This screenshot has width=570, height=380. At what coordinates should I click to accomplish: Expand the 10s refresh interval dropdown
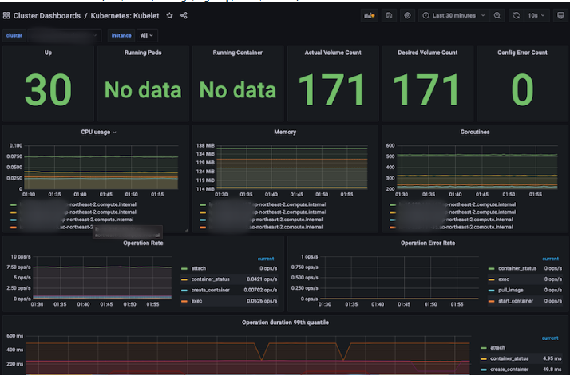click(536, 16)
